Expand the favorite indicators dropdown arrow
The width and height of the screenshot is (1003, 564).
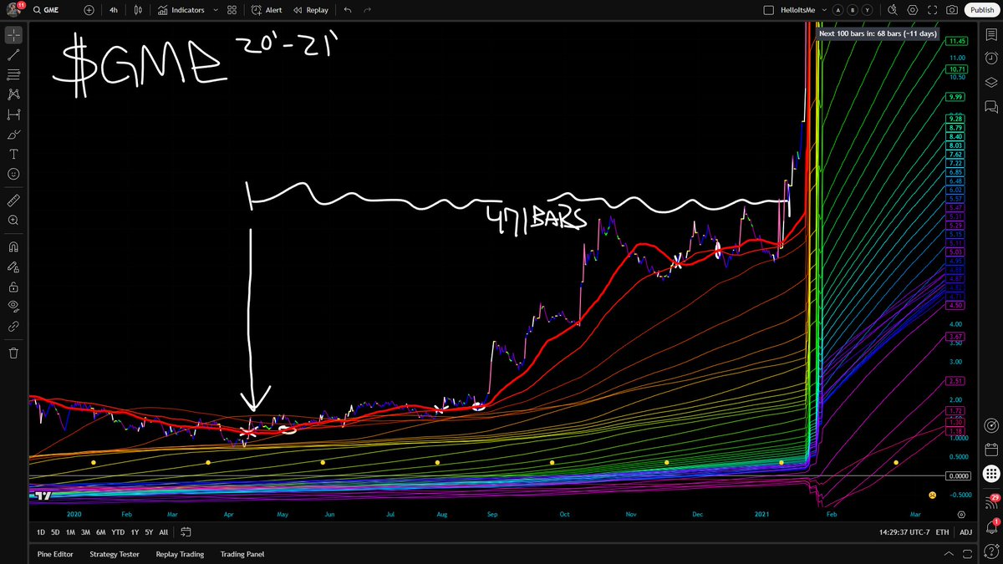point(215,11)
